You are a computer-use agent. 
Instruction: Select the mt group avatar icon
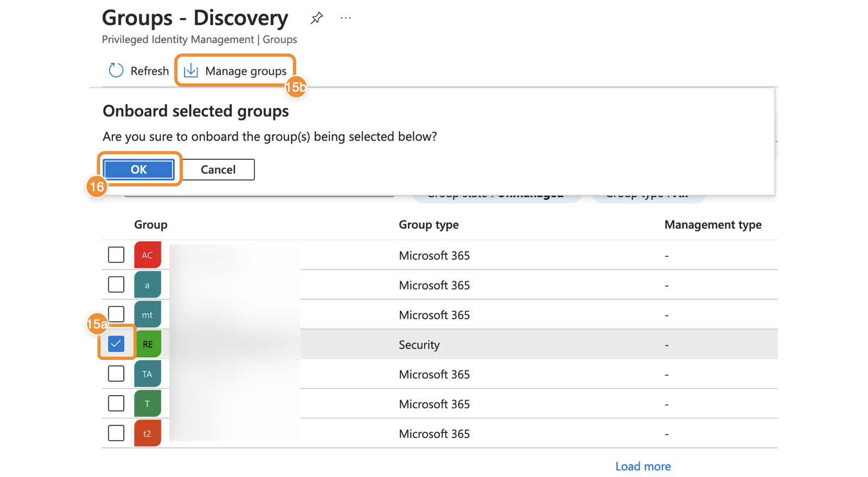[148, 314]
